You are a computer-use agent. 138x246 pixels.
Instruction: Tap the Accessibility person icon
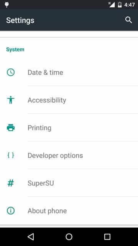tap(11, 100)
